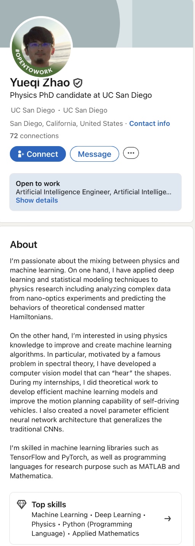Click the truncated Artificial Intelligence Engineer job titles
This screenshot has height=546, width=195.
point(94,192)
